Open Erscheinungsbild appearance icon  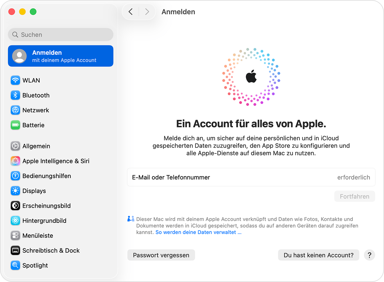[x=15, y=206]
